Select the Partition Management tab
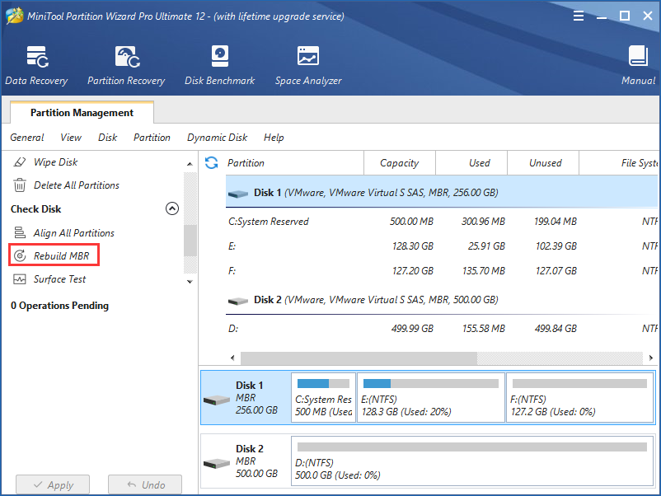 coord(82,113)
